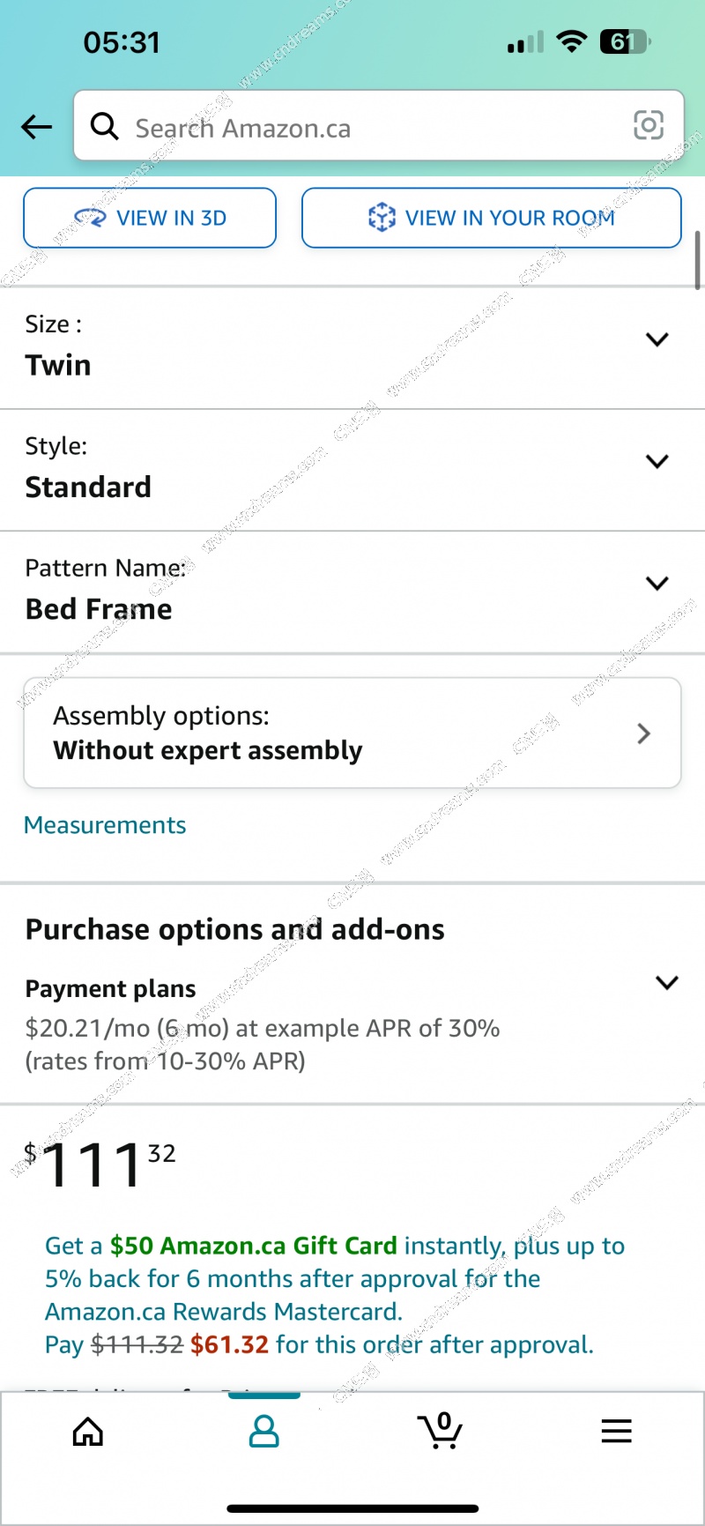Expand the Size Twin dropdown
The image size is (705, 1526).
(x=352, y=347)
